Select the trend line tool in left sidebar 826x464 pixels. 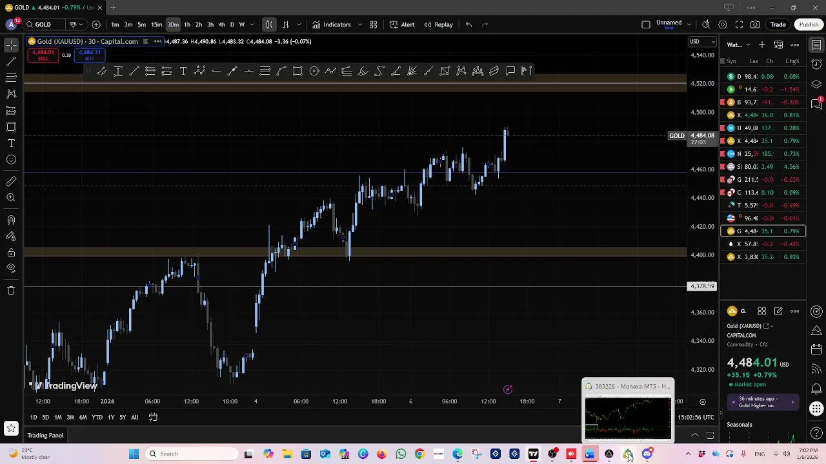11,61
